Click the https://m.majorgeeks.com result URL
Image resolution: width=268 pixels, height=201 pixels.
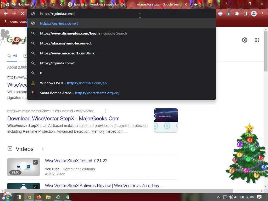pyautogui.click(x=28, y=111)
